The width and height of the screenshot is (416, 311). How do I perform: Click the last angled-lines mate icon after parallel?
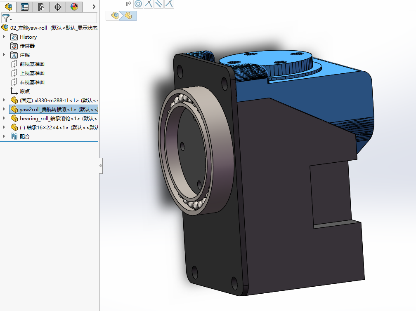(x=169, y=4)
